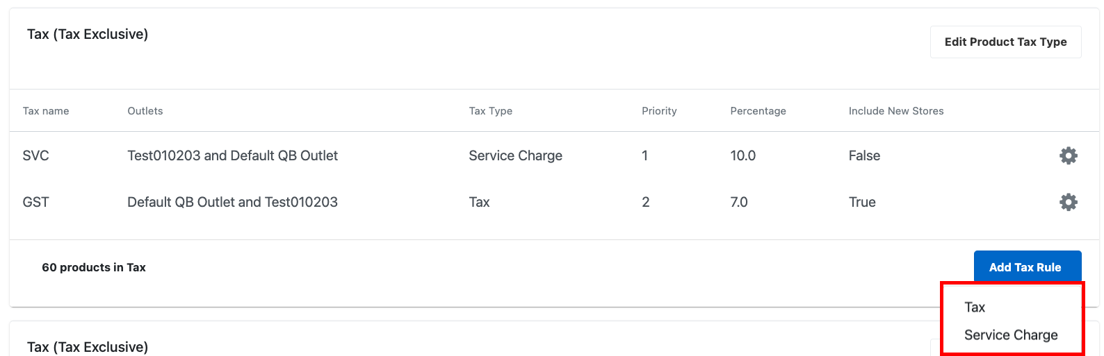1104x356 pixels.
Task: Click the GST tax name cell
Action: coord(36,202)
